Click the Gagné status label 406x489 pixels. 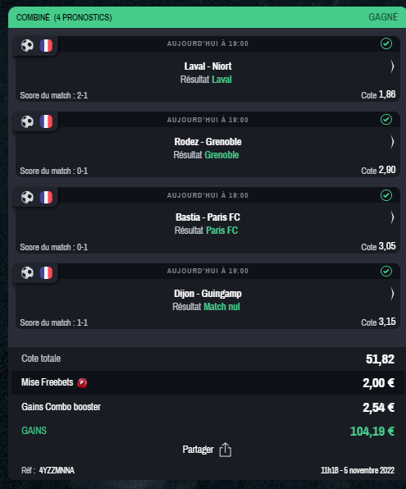pos(383,17)
